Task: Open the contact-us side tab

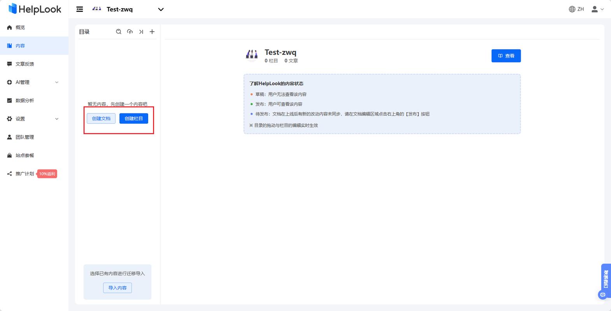Action: [606, 279]
